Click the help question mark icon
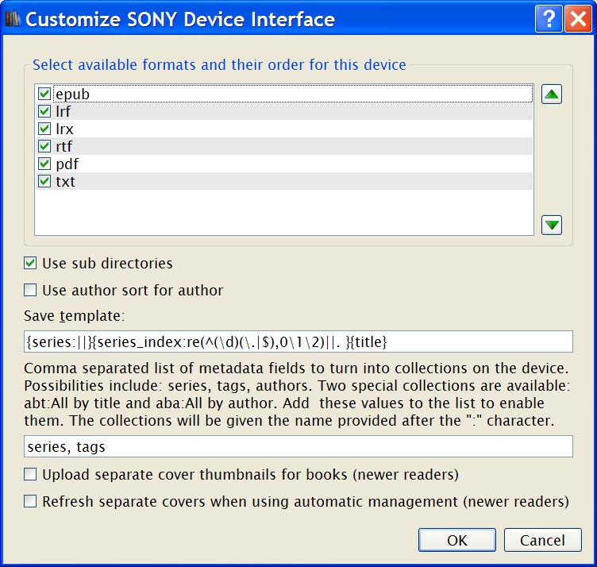The image size is (597, 567). (548, 19)
